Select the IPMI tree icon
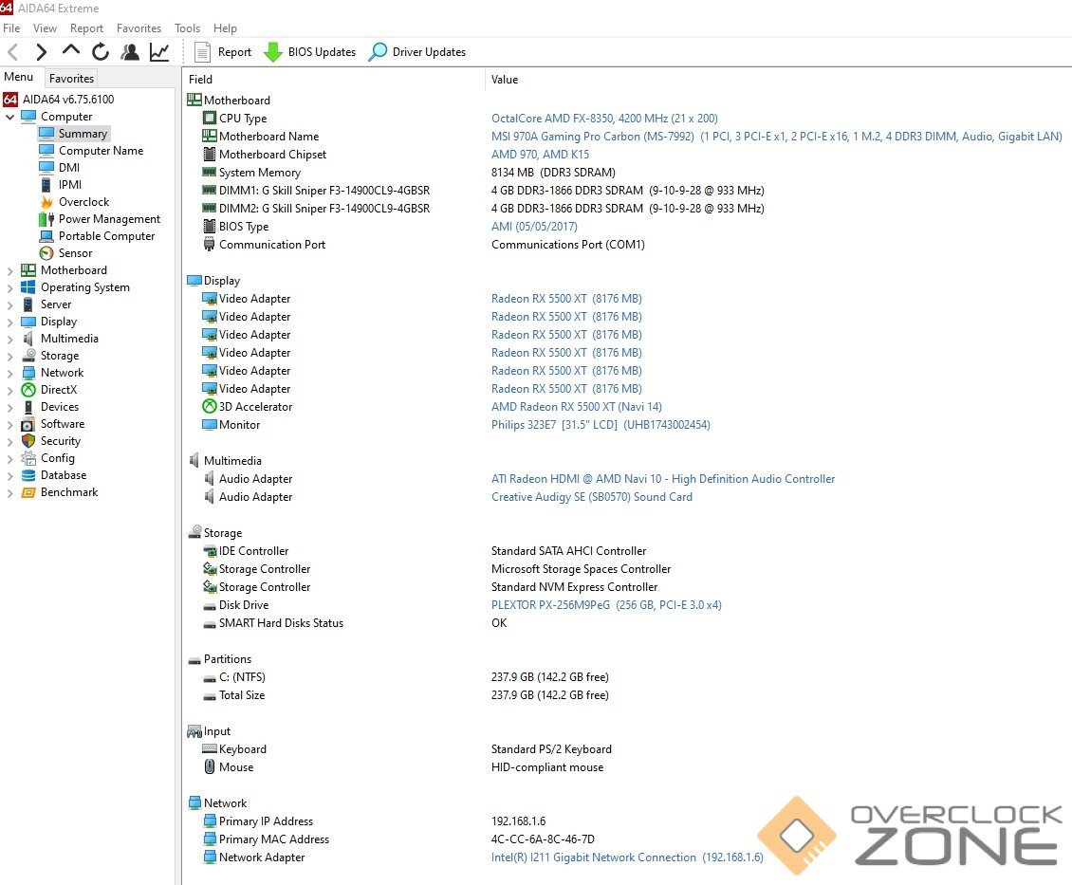The image size is (1072, 885). click(46, 185)
